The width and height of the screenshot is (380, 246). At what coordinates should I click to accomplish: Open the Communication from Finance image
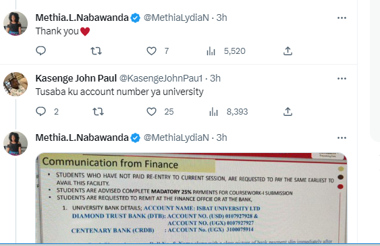191,198
